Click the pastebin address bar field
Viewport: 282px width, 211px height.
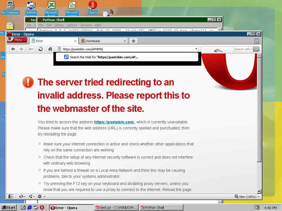click(127, 49)
